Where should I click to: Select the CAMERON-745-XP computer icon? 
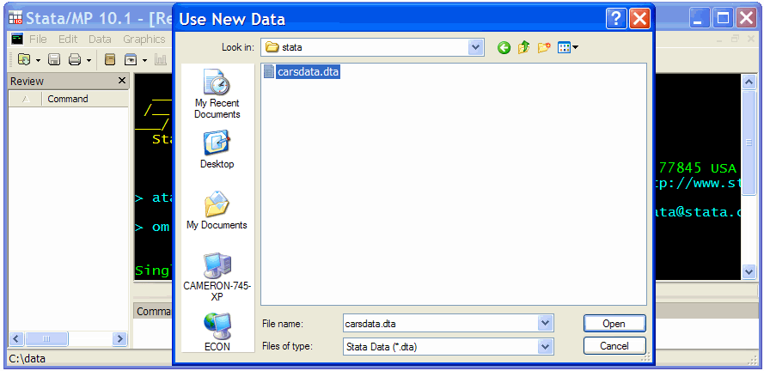[217, 272]
